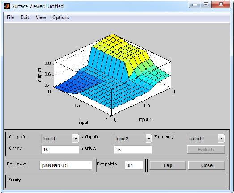Click the 'Surface Viewer: Untitled' title text

click(x=38, y=6)
